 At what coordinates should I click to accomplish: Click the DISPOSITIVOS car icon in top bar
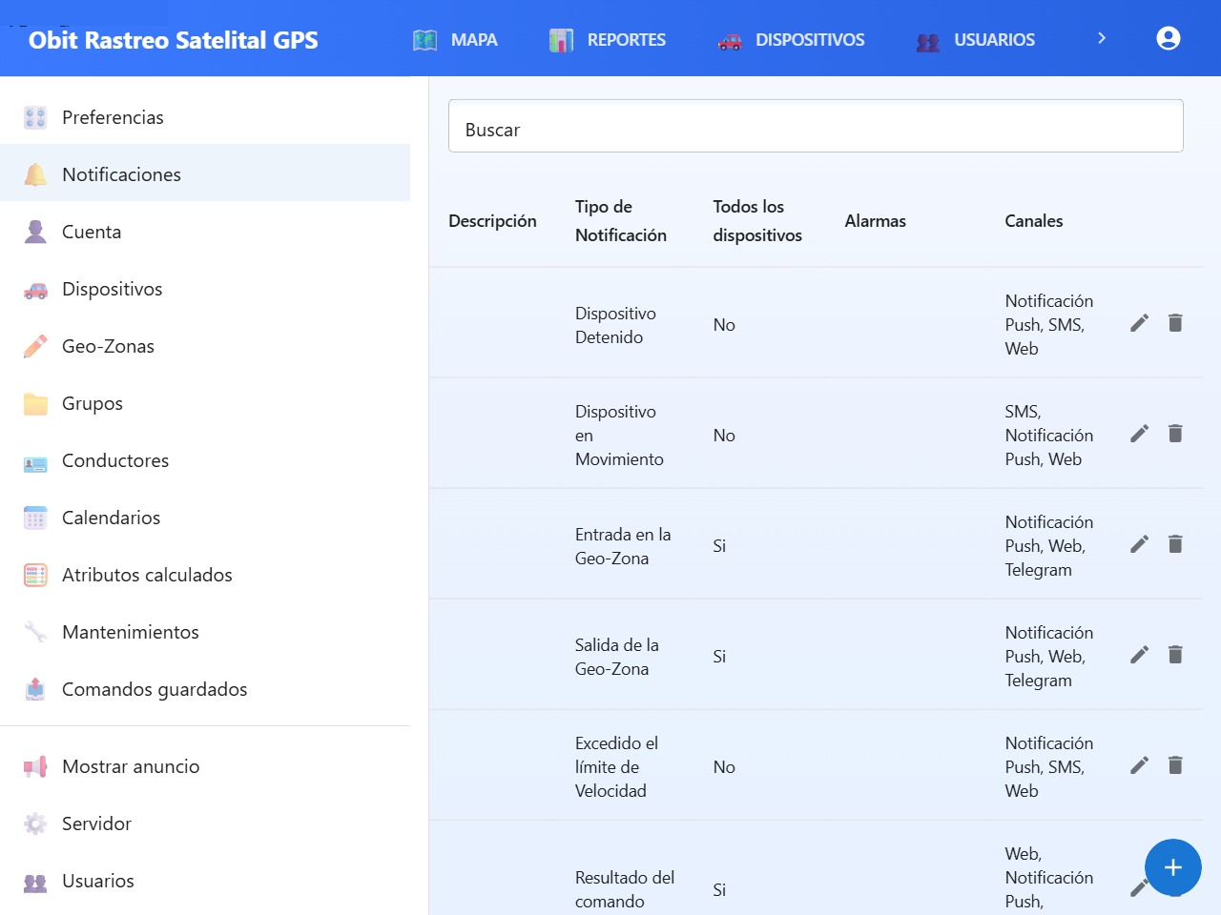coord(730,41)
